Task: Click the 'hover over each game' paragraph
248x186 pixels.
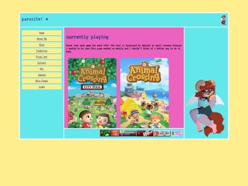Action: tap(124, 49)
